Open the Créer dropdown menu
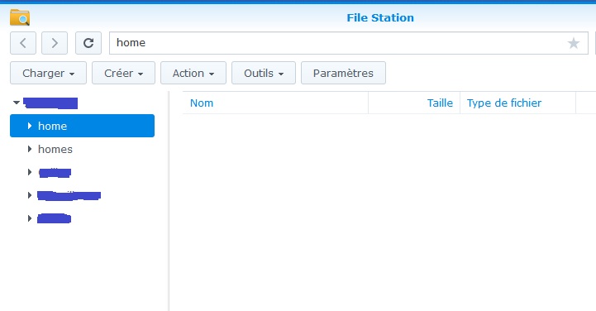This screenshot has width=596, height=311. (123, 73)
